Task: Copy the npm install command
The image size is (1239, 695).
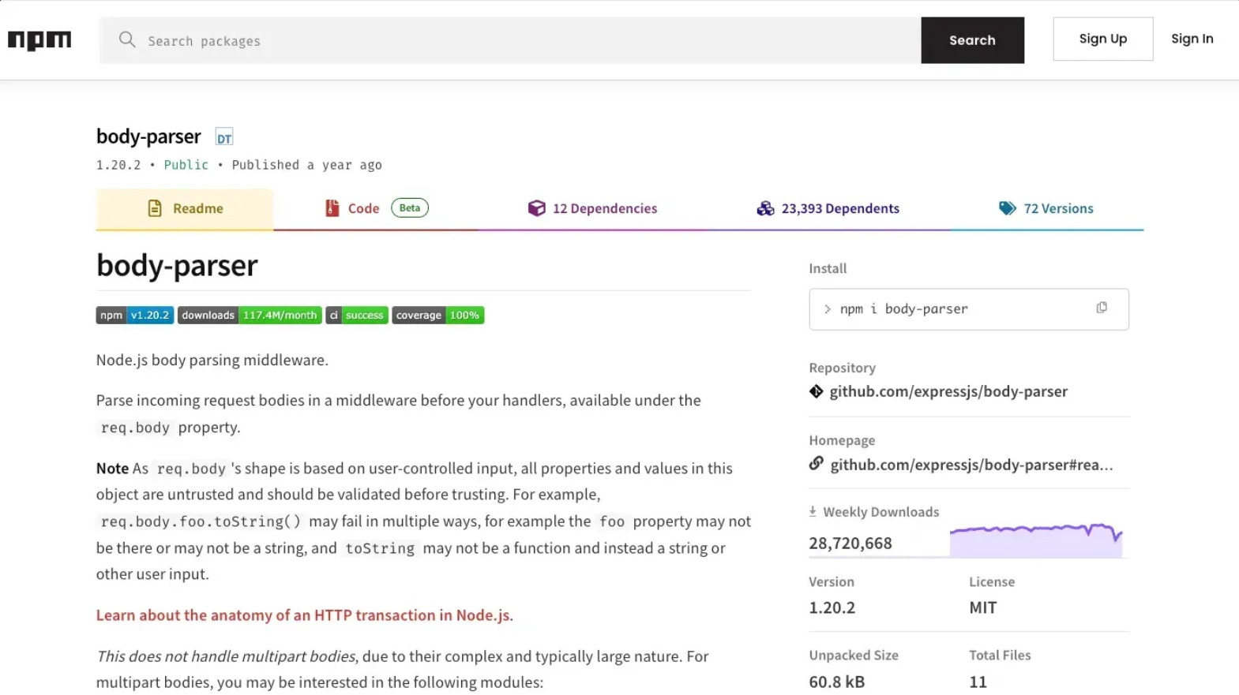Action: pyautogui.click(x=1102, y=308)
